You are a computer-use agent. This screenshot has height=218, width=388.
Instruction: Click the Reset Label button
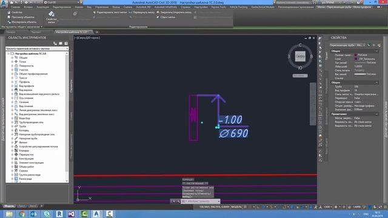166,17
